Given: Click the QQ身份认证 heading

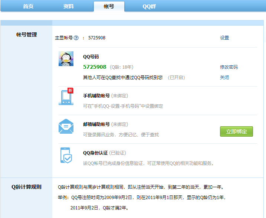Looking at the screenshot, I should (x=95, y=153).
